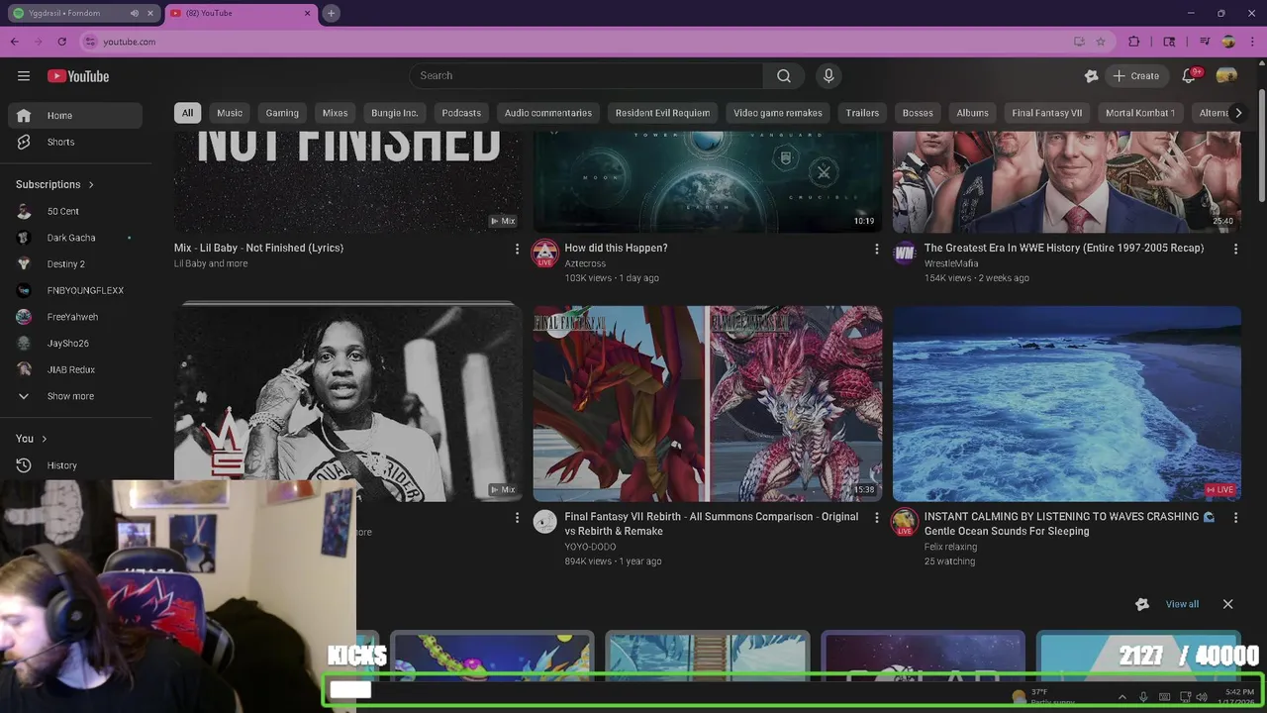This screenshot has width=1267, height=713.
Task: Play the Final Fantasy summons thumbnail
Action: (x=707, y=403)
